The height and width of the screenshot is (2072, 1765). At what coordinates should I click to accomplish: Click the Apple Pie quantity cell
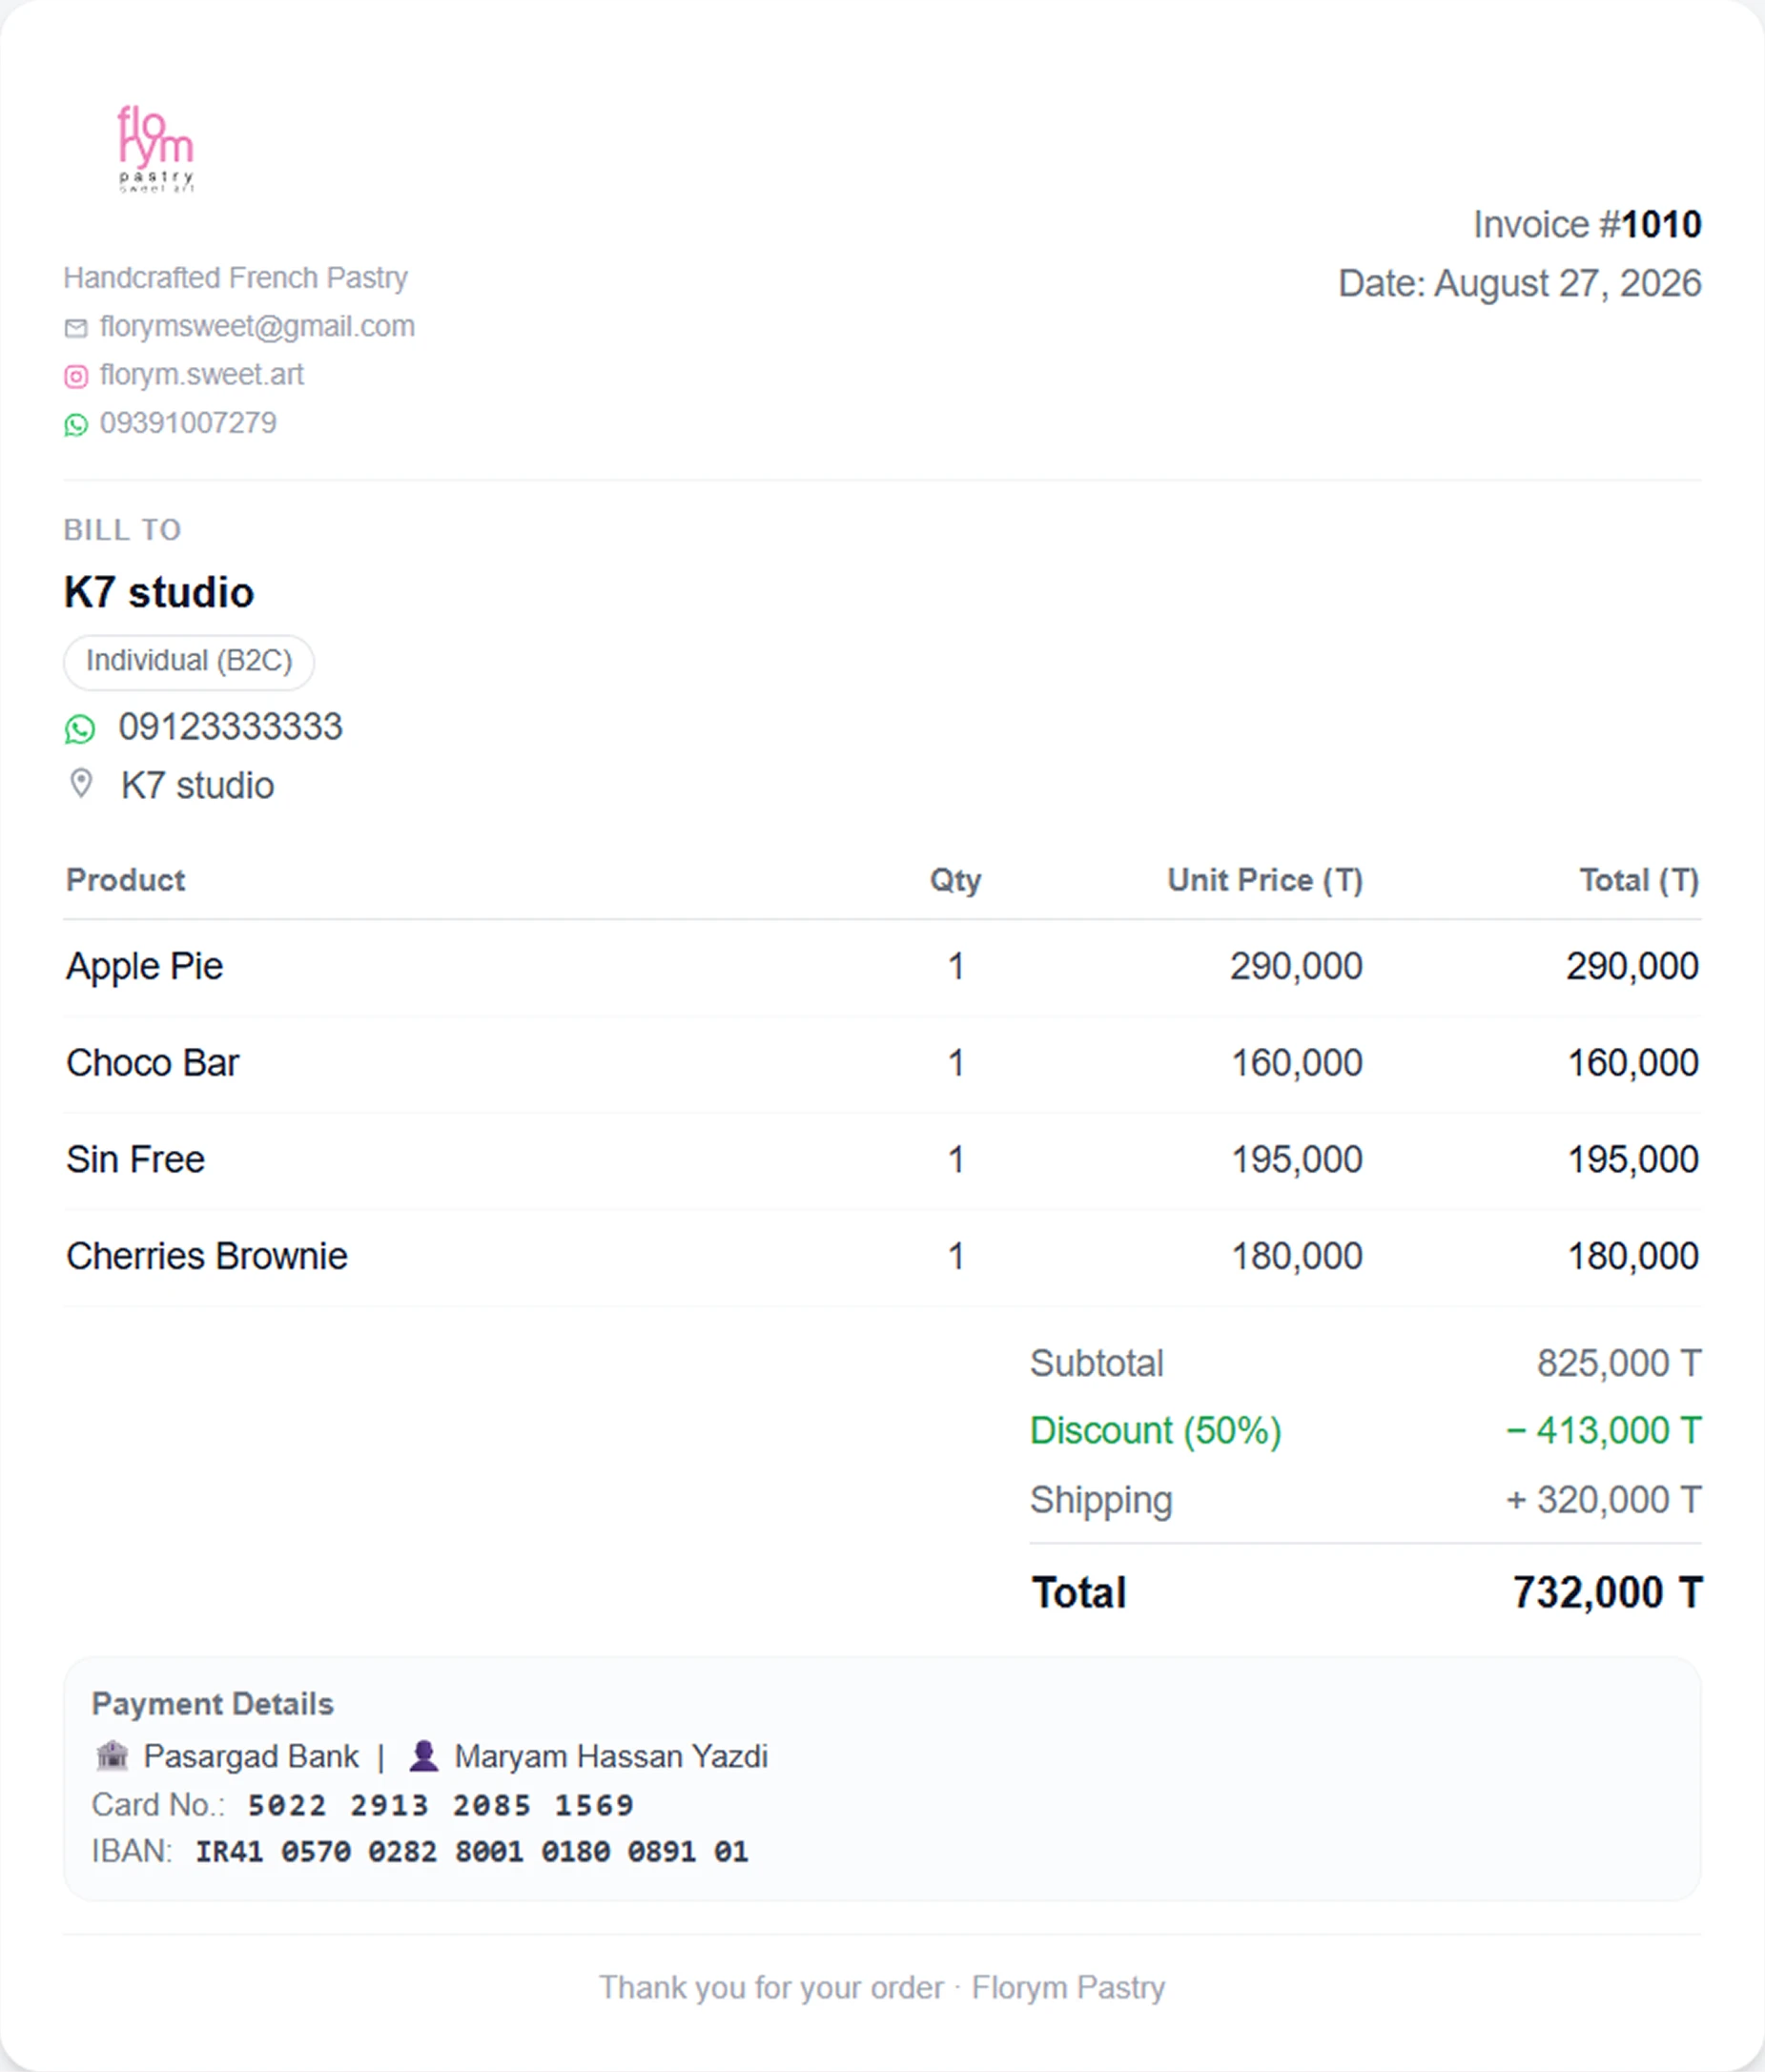click(956, 967)
